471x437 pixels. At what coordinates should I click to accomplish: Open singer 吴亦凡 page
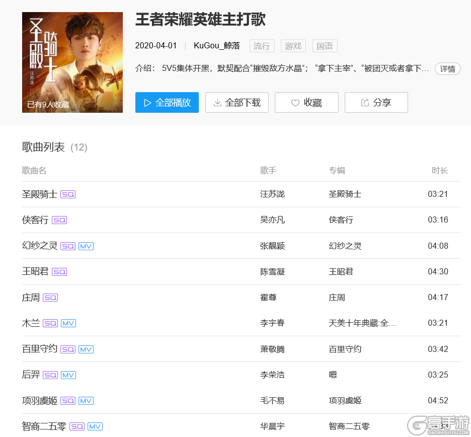click(x=272, y=220)
